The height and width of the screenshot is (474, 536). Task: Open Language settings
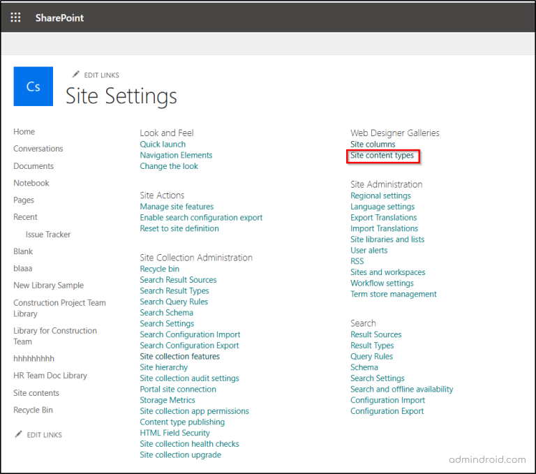[x=382, y=207]
